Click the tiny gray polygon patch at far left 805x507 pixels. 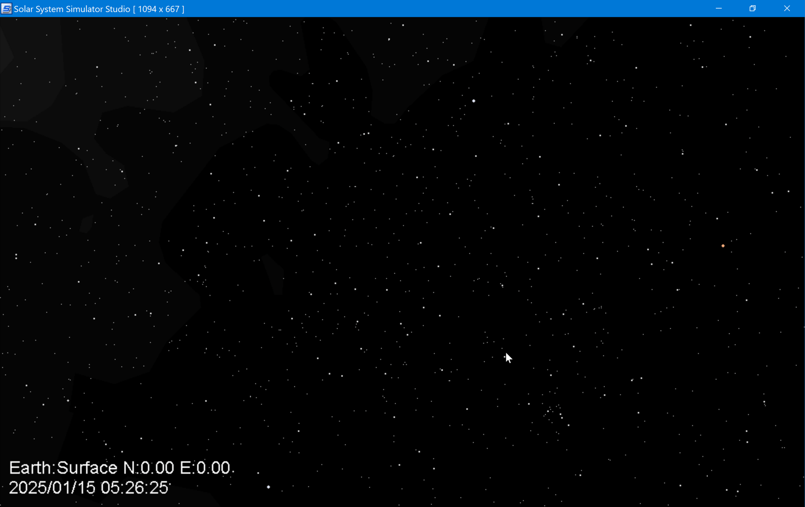tap(86, 223)
